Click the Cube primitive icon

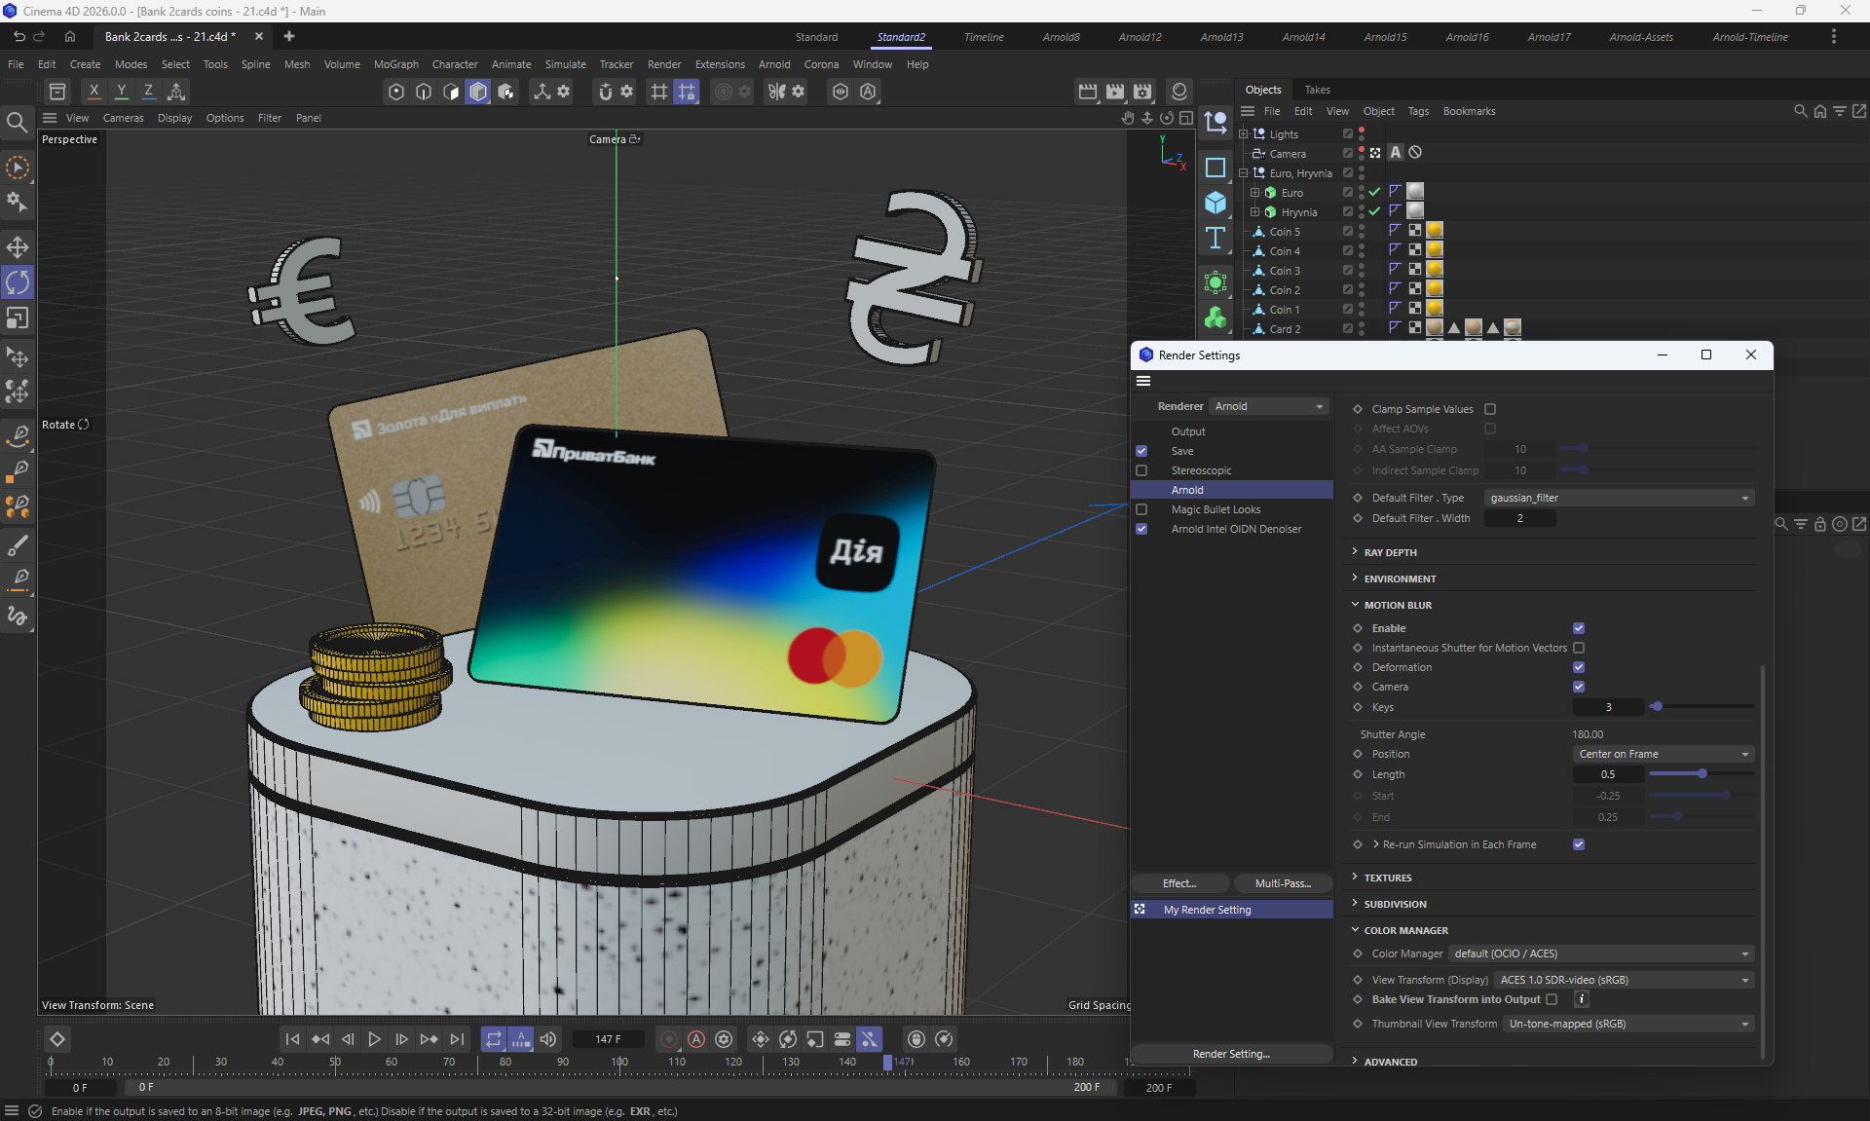click(1215, 203)
